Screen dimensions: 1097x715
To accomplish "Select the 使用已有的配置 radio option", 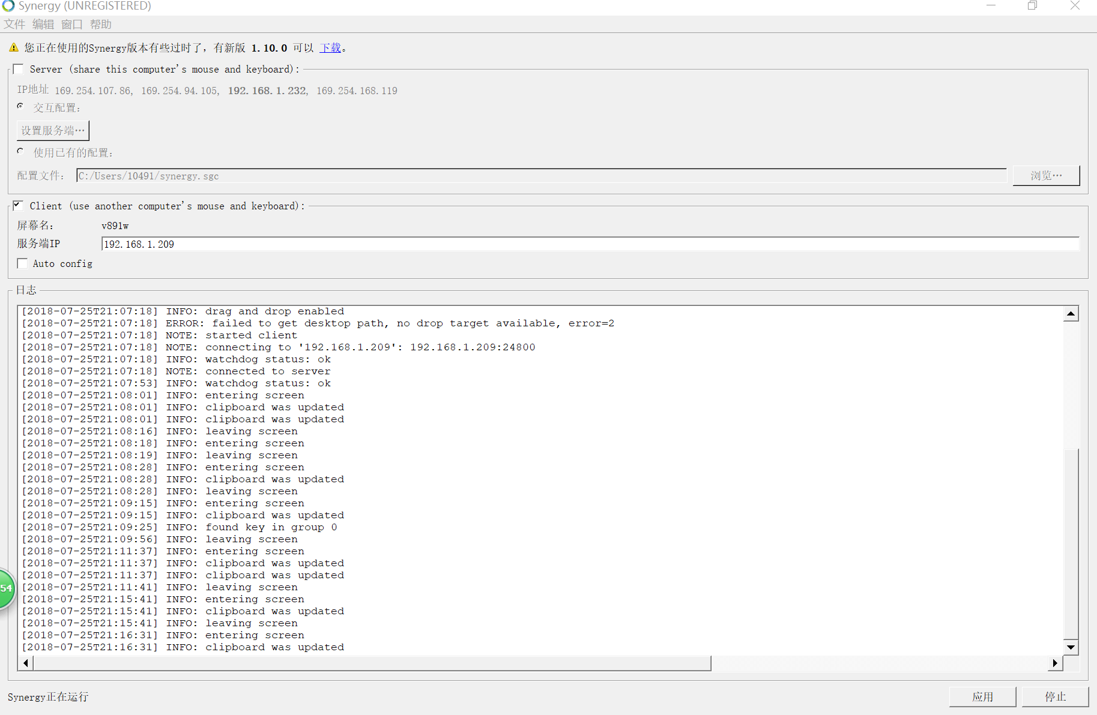I will click(x=21, y=151).
